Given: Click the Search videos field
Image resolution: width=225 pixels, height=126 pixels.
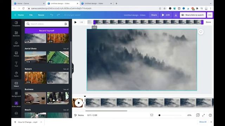Looking at the screenshot, I should pos(47,24).
